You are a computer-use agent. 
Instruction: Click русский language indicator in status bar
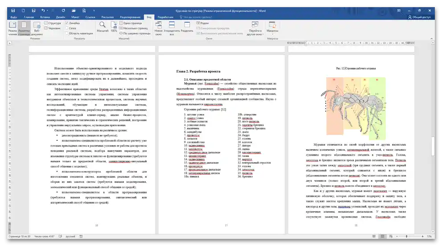(x=70, y=237)
